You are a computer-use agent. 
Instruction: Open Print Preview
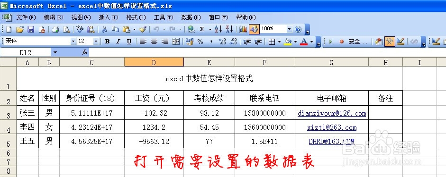pos(66,29)
